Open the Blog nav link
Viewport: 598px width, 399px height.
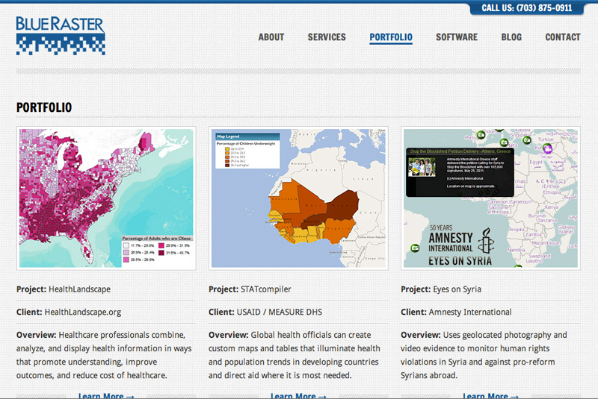point(511,37)
